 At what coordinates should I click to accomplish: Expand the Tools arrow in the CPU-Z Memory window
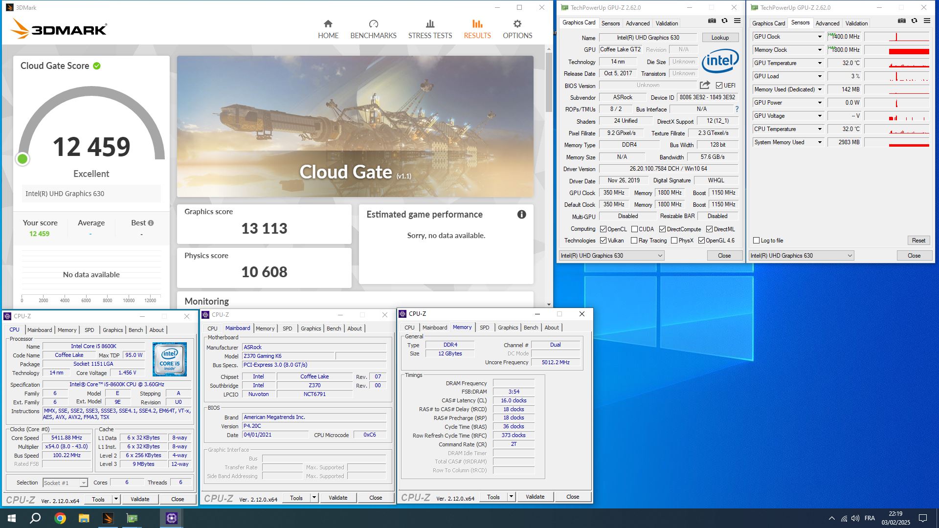click(511, 497)
